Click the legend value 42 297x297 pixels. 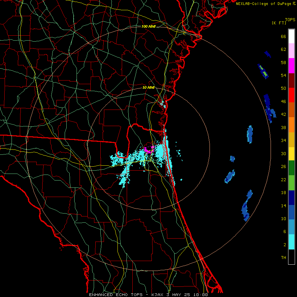click(x=283, y=114)
